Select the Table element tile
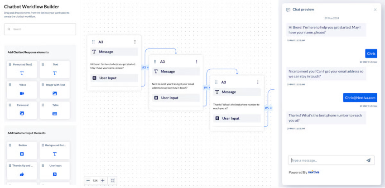Image resolution: width=385 pixels, height=188 pixels. [54, 110]
